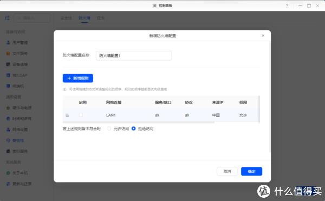Screen dimensions: 325x201
Task: Click the horizontal scrollbar under rules table
Action: click(139, 122)
